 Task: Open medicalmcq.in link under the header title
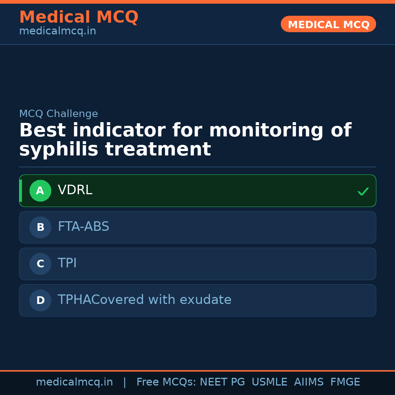click(57, 31)
